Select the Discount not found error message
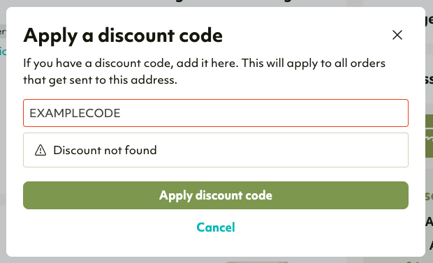 point(105,151)
